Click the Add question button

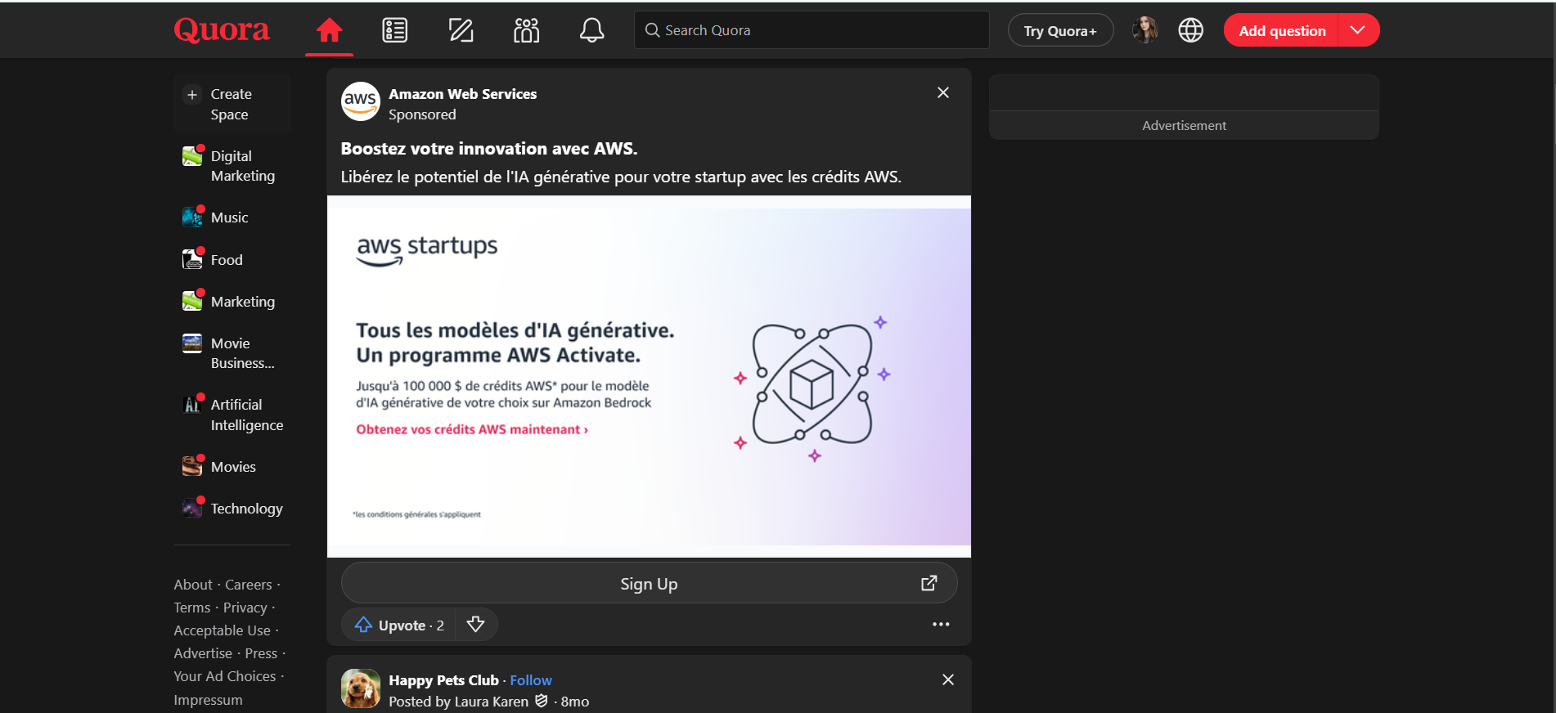click(1281, 30)
